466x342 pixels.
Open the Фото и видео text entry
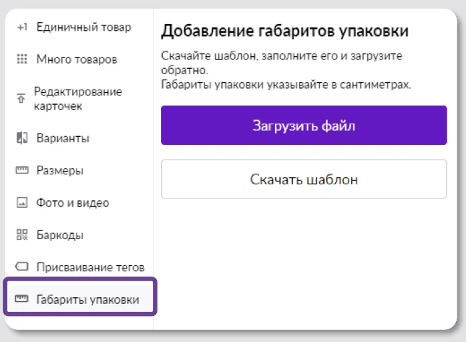(x=72, y=202)
